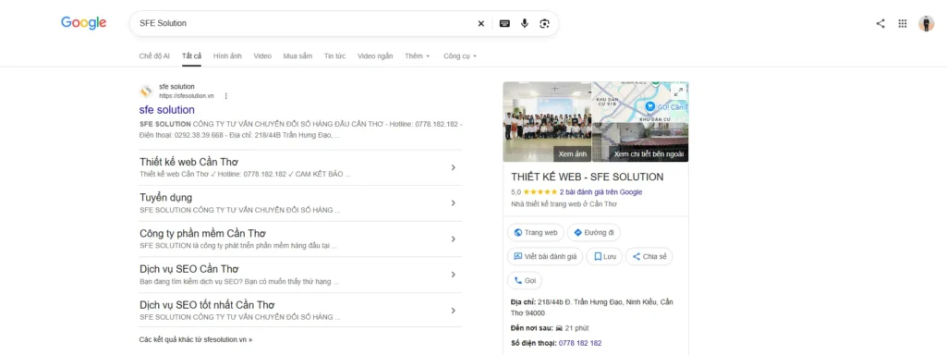Expand the Công cụ dropdown

pyautogui.click(x=460, y=56)
